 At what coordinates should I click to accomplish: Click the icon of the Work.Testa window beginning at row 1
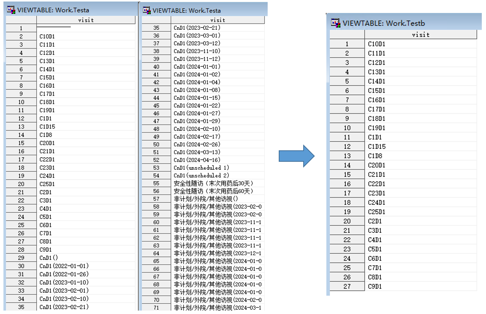pyautogui.click(x=11, y=10)
